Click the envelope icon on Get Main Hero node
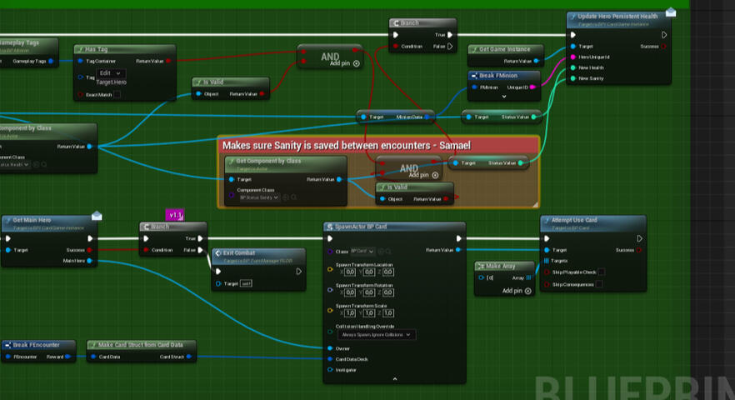The height and width of the screenshot is (400, 735). tap(97, 216)
